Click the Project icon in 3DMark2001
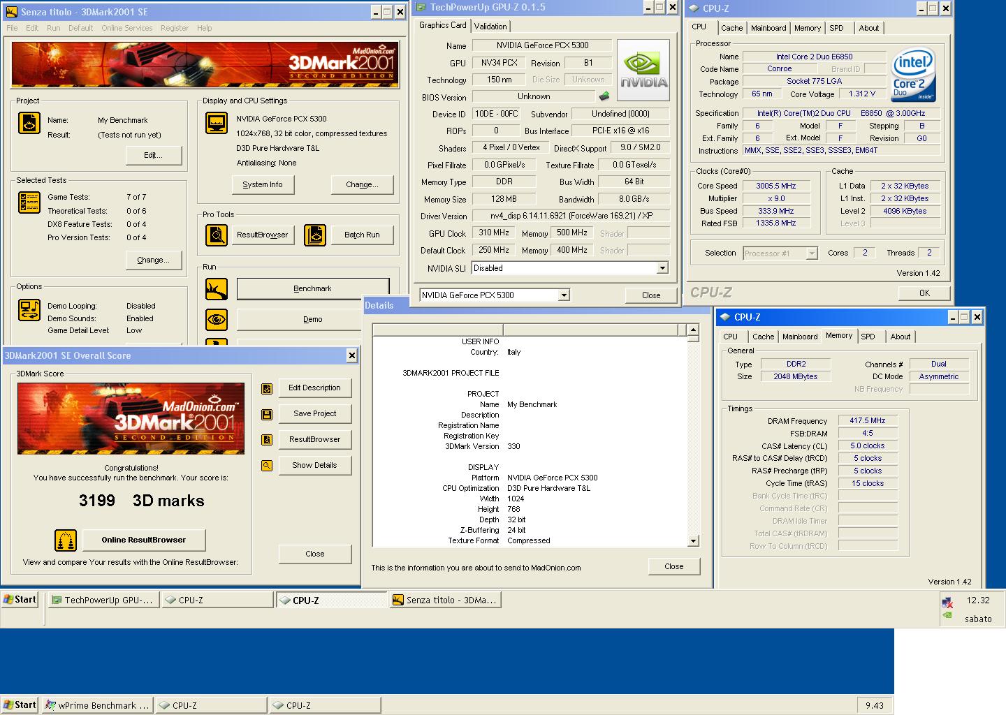This screenshot has width=1006, height=715. pos(29,123)
